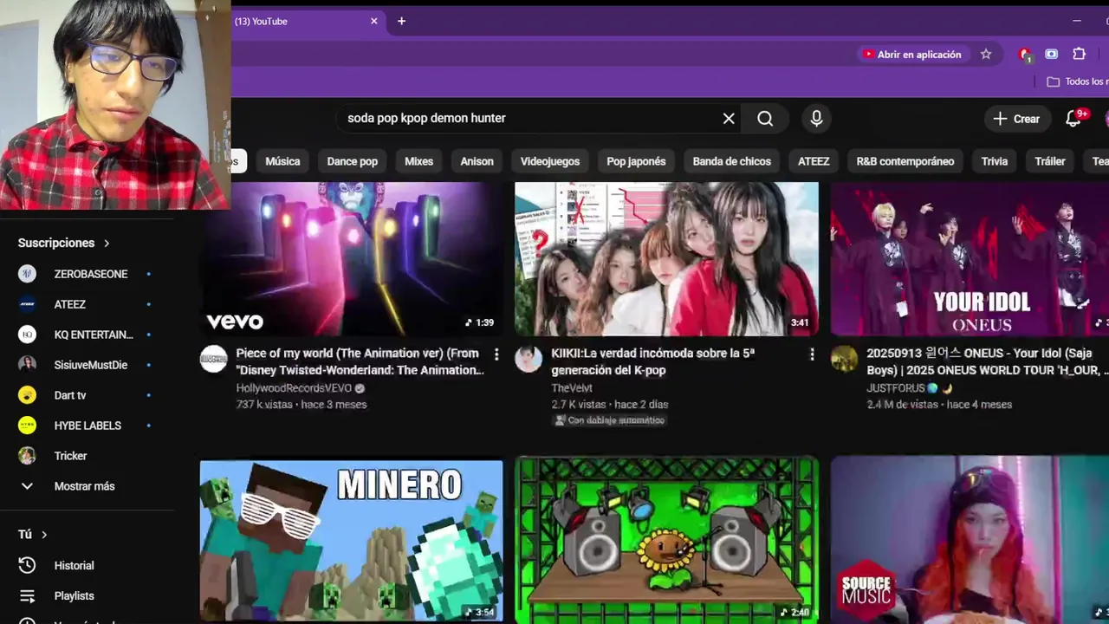Open the sunflower stage video thumbnail
The image size is (1109, 624).
[666, 542]
